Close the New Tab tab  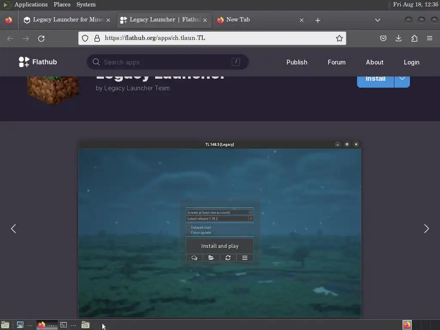point(301,20)
